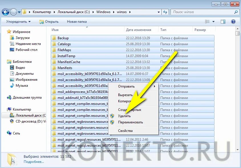The height and width of the screenshot is (168, 241).
Task: Click the msil_addinutil folder icon
Action: point(54,98)
